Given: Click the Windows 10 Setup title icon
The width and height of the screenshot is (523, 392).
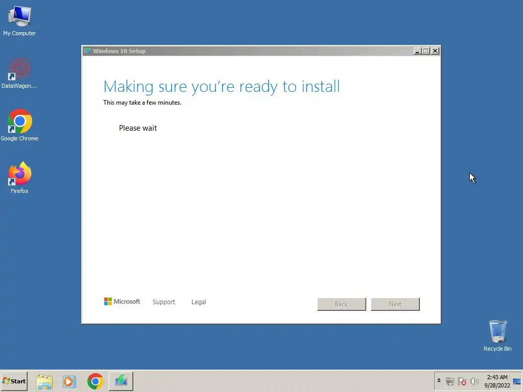Looking at the screenshot, I should pos(87,51).
